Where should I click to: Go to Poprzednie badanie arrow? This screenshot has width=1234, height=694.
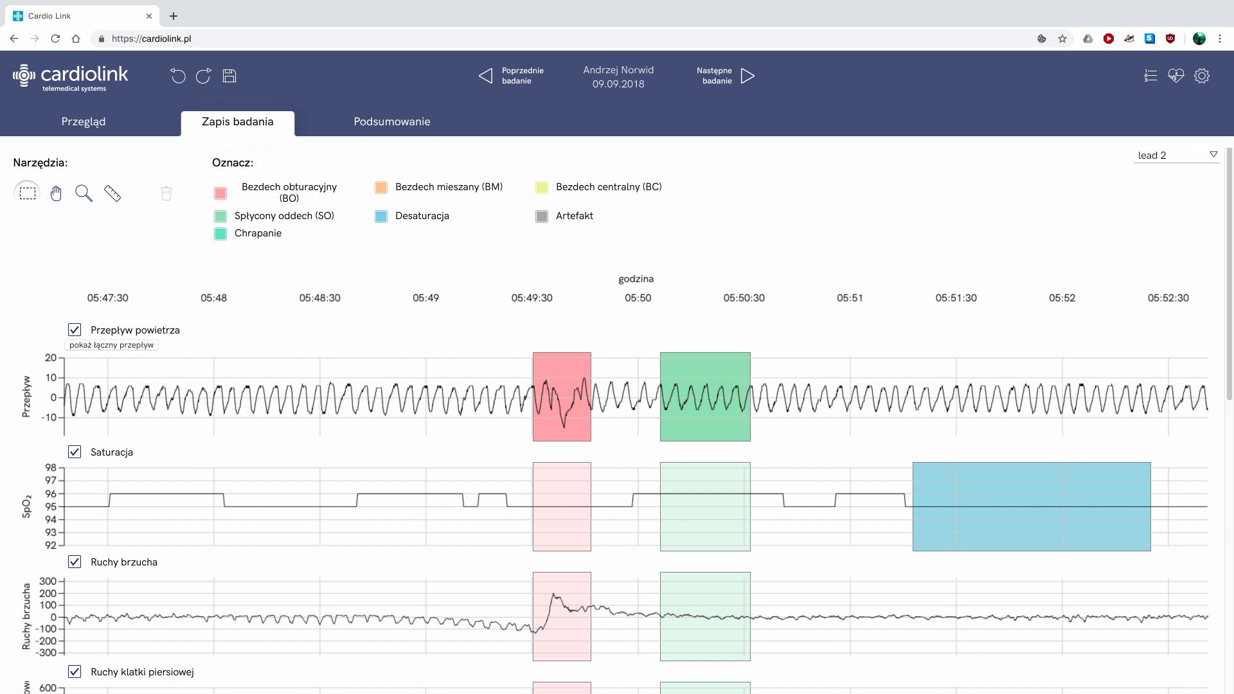[486, 76]
